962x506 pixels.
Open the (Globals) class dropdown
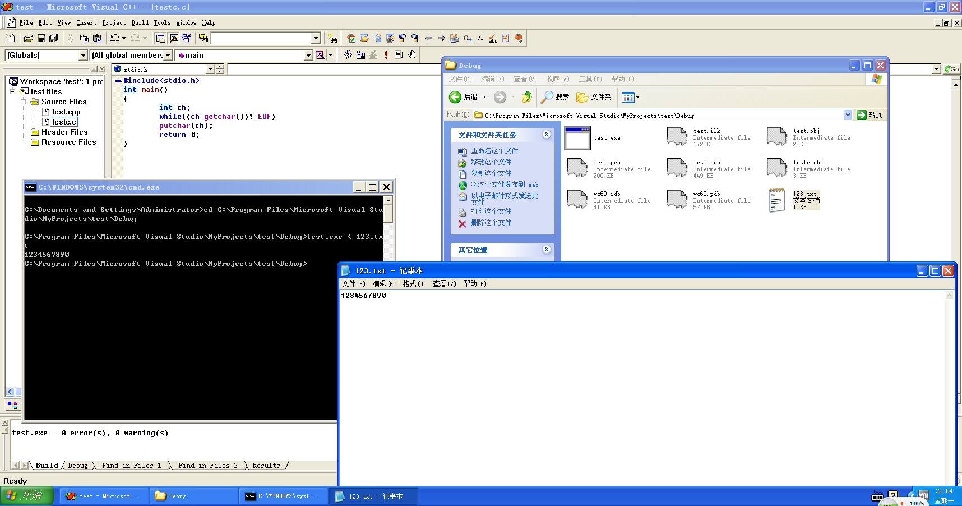click(83, 55)
